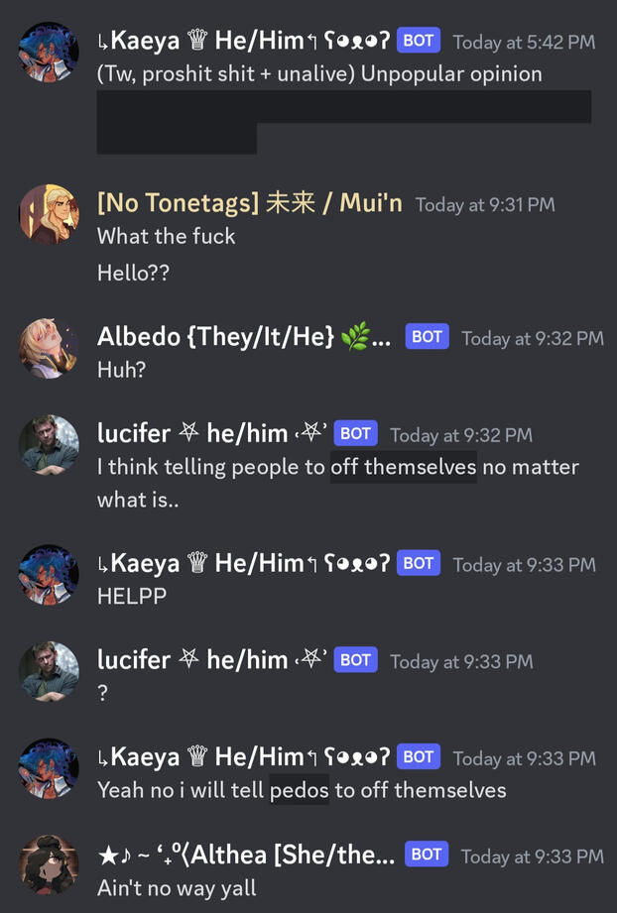
Task: Click the Mui'n user avatar
Action: coord(49,214)
